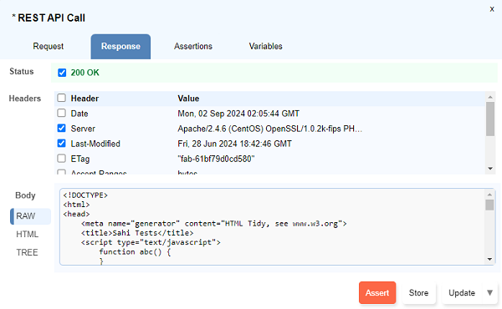Screen dimensions: 502x309
Task: Click the 'Last-Modified' header name
Action: coord(95,144)
